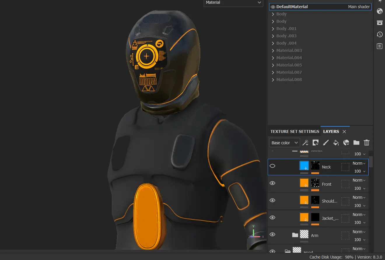Add a paint layer with the brush icon

coord(326,143)
